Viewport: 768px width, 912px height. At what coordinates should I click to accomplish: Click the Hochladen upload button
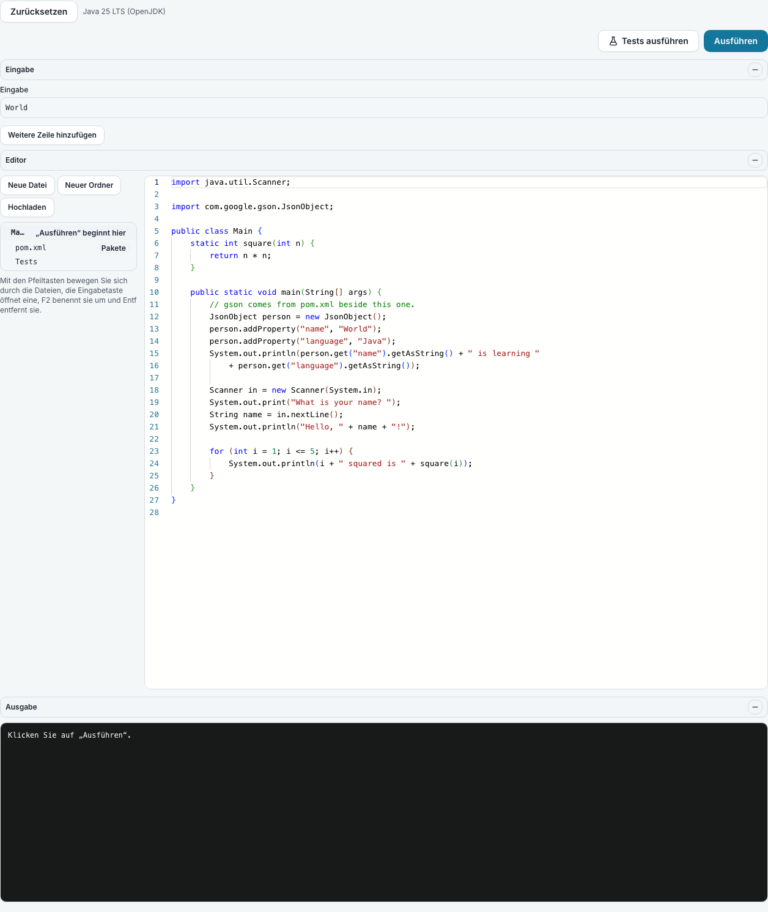27,207
